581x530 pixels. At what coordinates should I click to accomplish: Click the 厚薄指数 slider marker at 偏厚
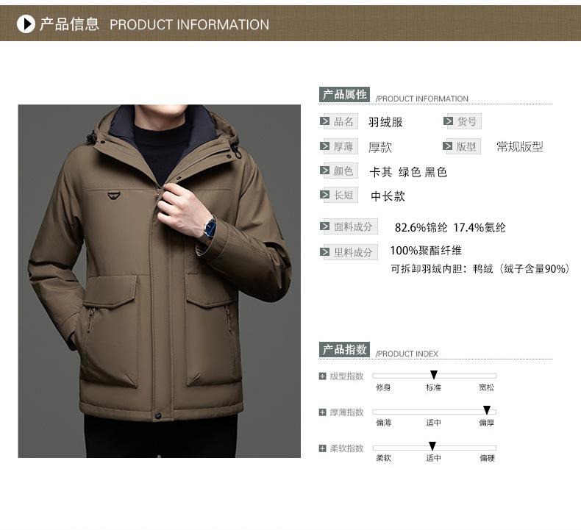coord(487,410)
